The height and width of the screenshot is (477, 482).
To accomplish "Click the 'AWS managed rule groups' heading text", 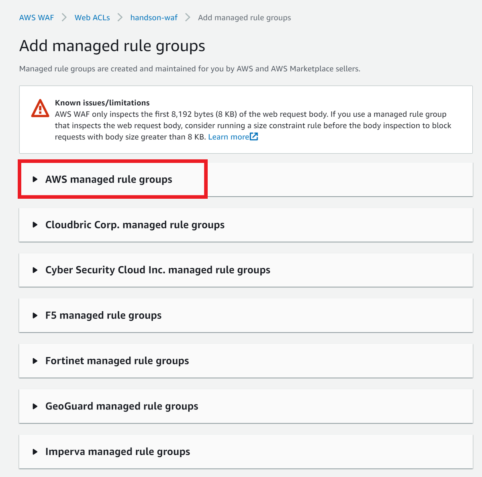I will pos(109,179).
